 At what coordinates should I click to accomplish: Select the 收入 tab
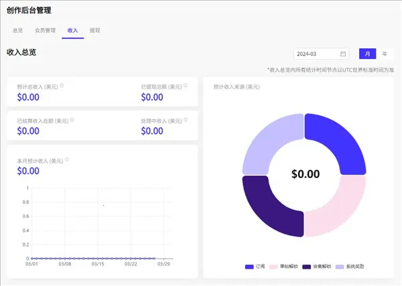pos(72,30)
